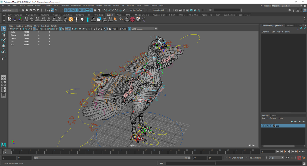Choose the Rotate tool in toolbox

tap(3, 52)
